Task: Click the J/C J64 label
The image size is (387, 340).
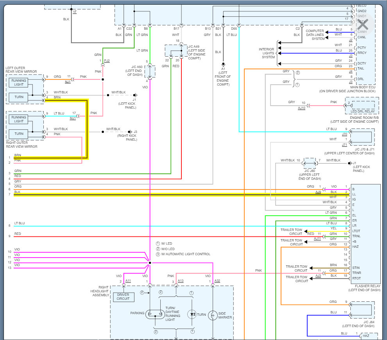Action: (x=369, y=322)
